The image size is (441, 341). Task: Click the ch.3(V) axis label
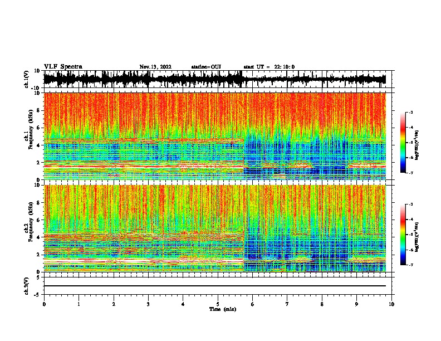coord(27,286)
